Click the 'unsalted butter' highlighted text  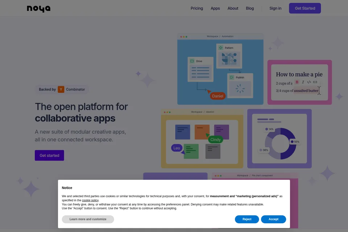tap(306, 91)
